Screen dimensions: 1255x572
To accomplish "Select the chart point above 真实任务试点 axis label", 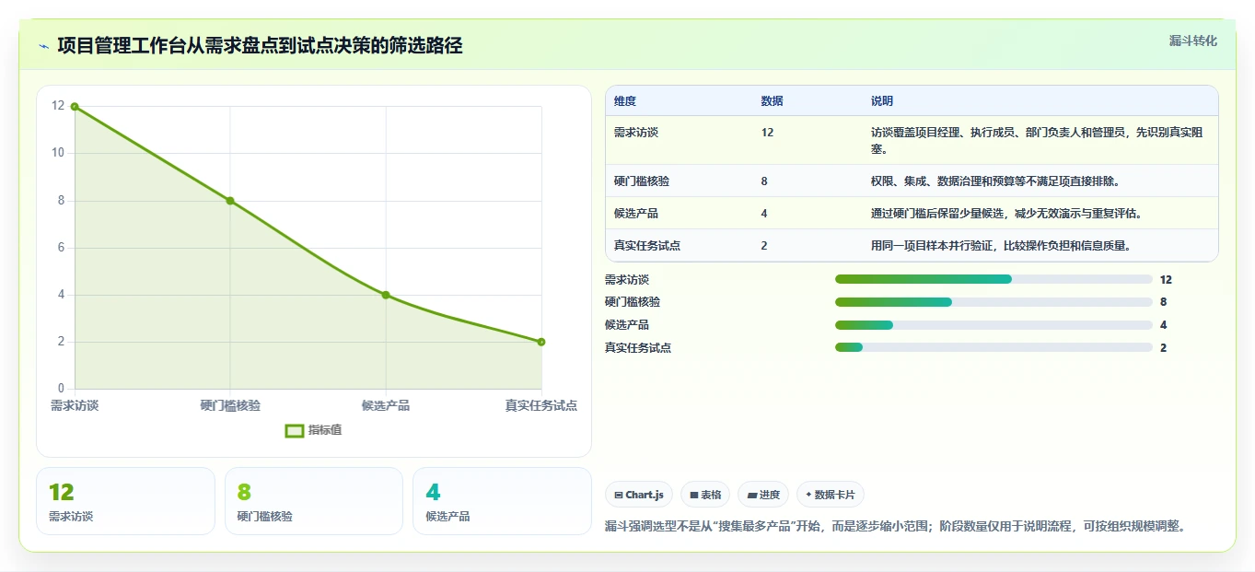I will click(x=541, y=342).
